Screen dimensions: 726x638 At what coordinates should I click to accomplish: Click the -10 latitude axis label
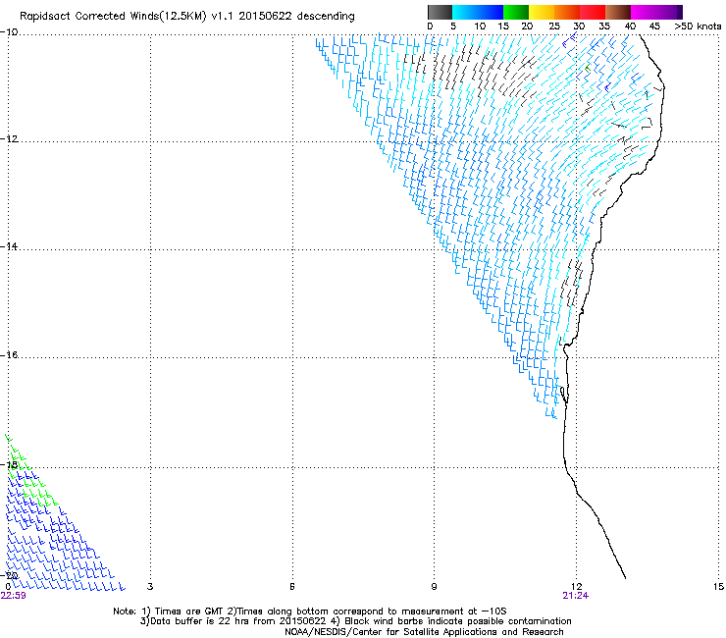coord(9,32)
